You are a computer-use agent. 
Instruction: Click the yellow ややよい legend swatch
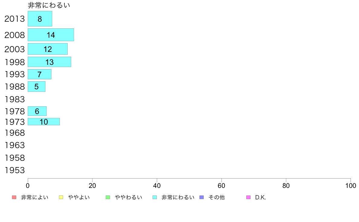[61, 197]
